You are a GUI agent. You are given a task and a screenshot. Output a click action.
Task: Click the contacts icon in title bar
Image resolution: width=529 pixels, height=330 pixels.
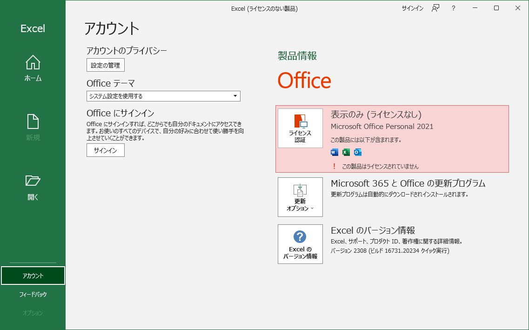click(435, 8)
